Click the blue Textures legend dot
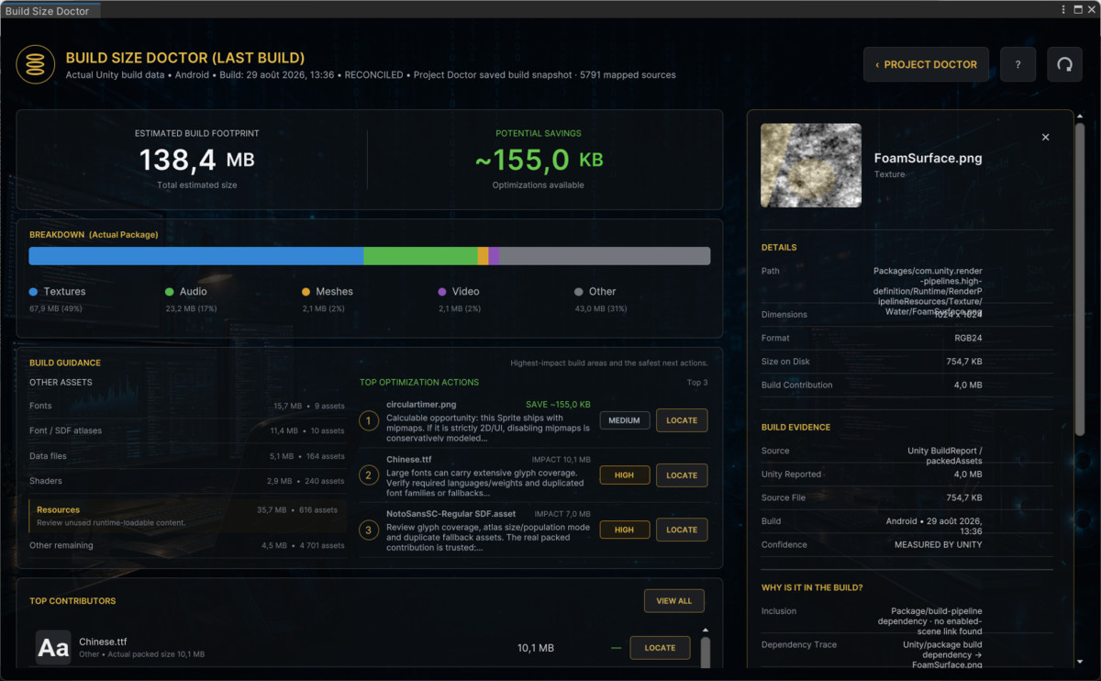 [33, 292]
